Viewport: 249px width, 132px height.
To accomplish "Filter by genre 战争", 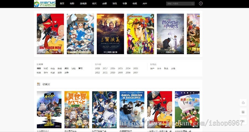I will click(66, 73).
